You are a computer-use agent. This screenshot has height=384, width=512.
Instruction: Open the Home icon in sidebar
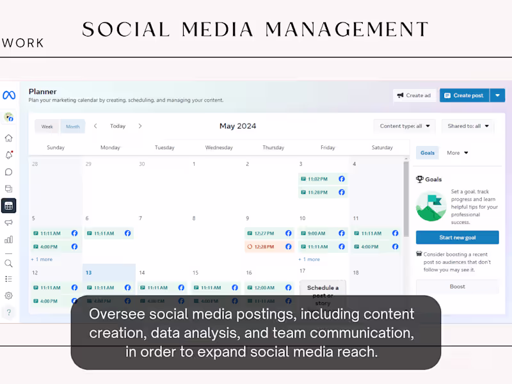click(9, 138)
